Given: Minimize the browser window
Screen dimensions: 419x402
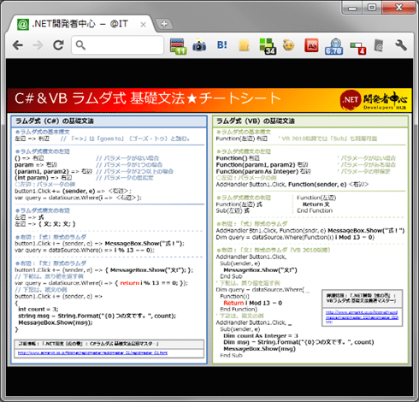Looking at the screenshot, I should tap(352, 8).
